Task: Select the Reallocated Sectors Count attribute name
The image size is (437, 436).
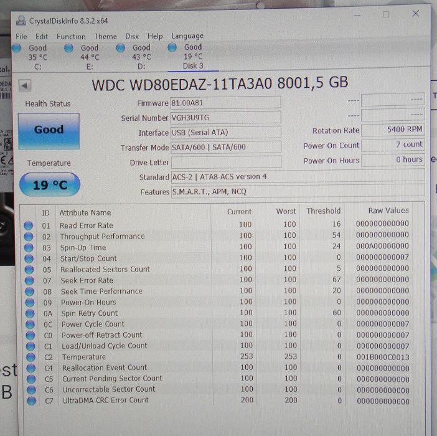Action: coord(105,269)
